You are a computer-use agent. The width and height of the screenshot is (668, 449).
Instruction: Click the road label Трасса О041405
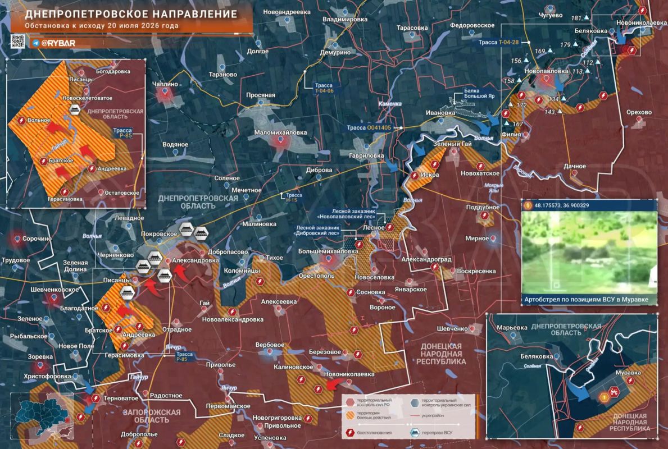coord(369,127)
